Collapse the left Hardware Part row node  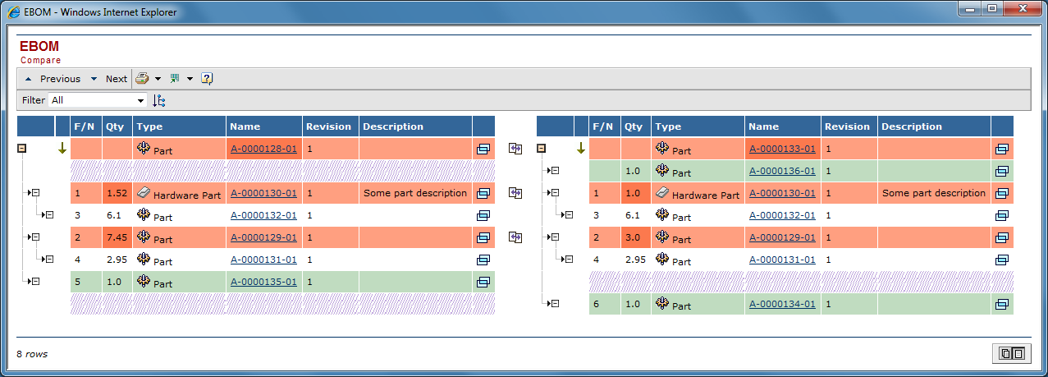tap(36, 193)
